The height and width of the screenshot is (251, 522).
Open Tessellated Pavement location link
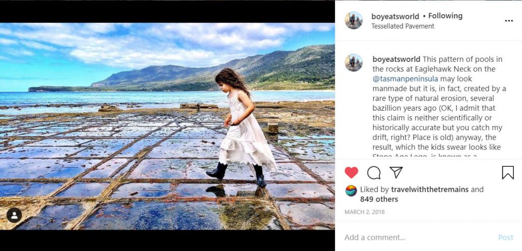tap(403, 26)
